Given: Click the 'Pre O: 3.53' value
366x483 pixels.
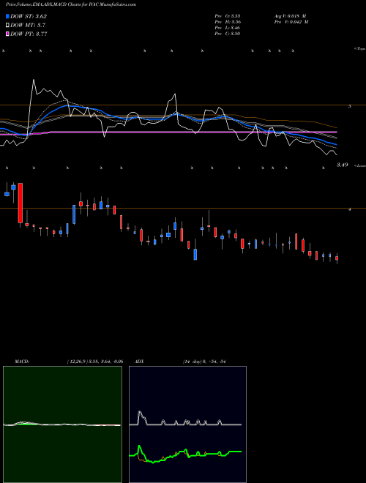Looking at the screenshot, I should pyautogui.click(x=228, y=16).
